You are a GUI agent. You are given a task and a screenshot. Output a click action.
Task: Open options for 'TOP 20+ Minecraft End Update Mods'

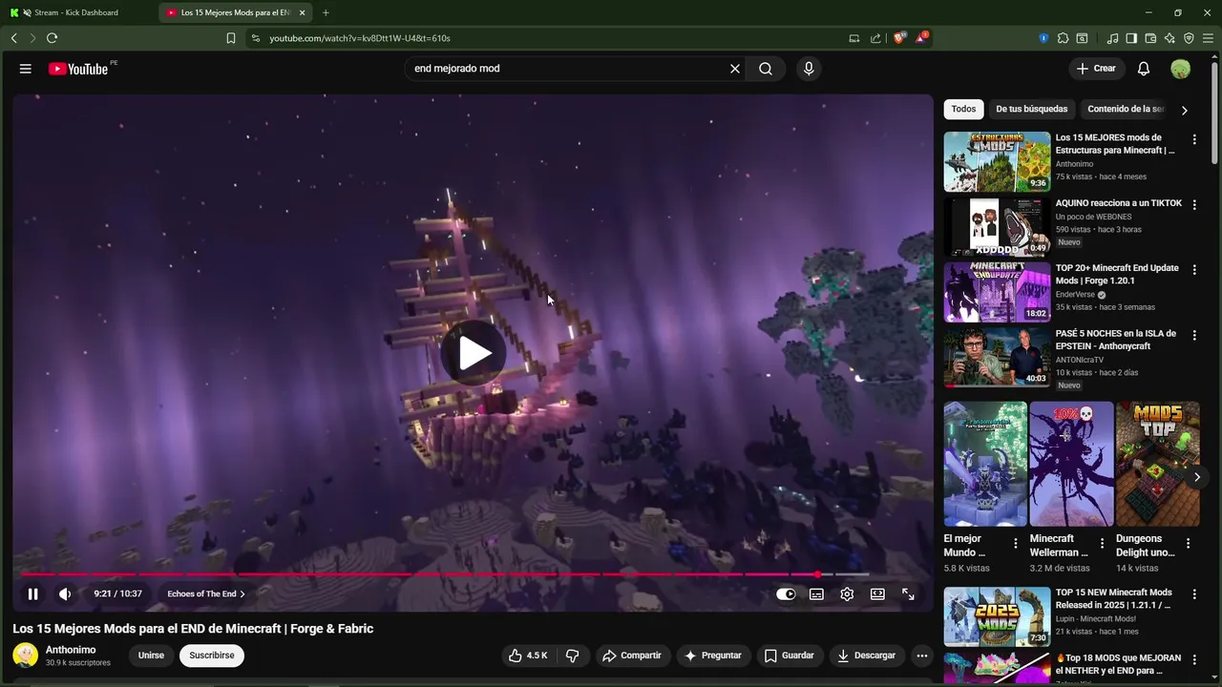pyautogui.click(x=1194, y=270)
